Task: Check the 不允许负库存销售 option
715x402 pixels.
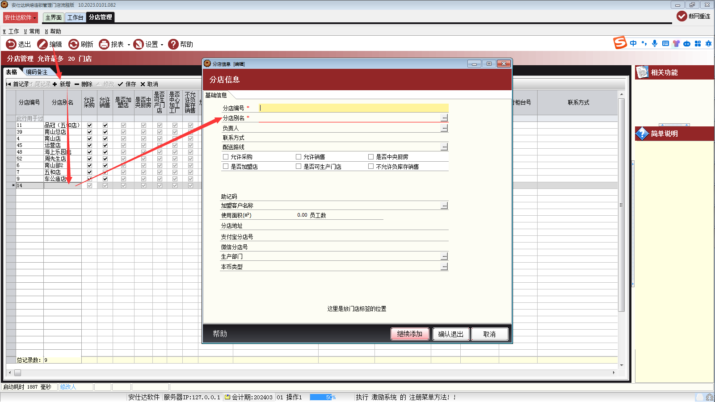Action: [x=371, y=167]
